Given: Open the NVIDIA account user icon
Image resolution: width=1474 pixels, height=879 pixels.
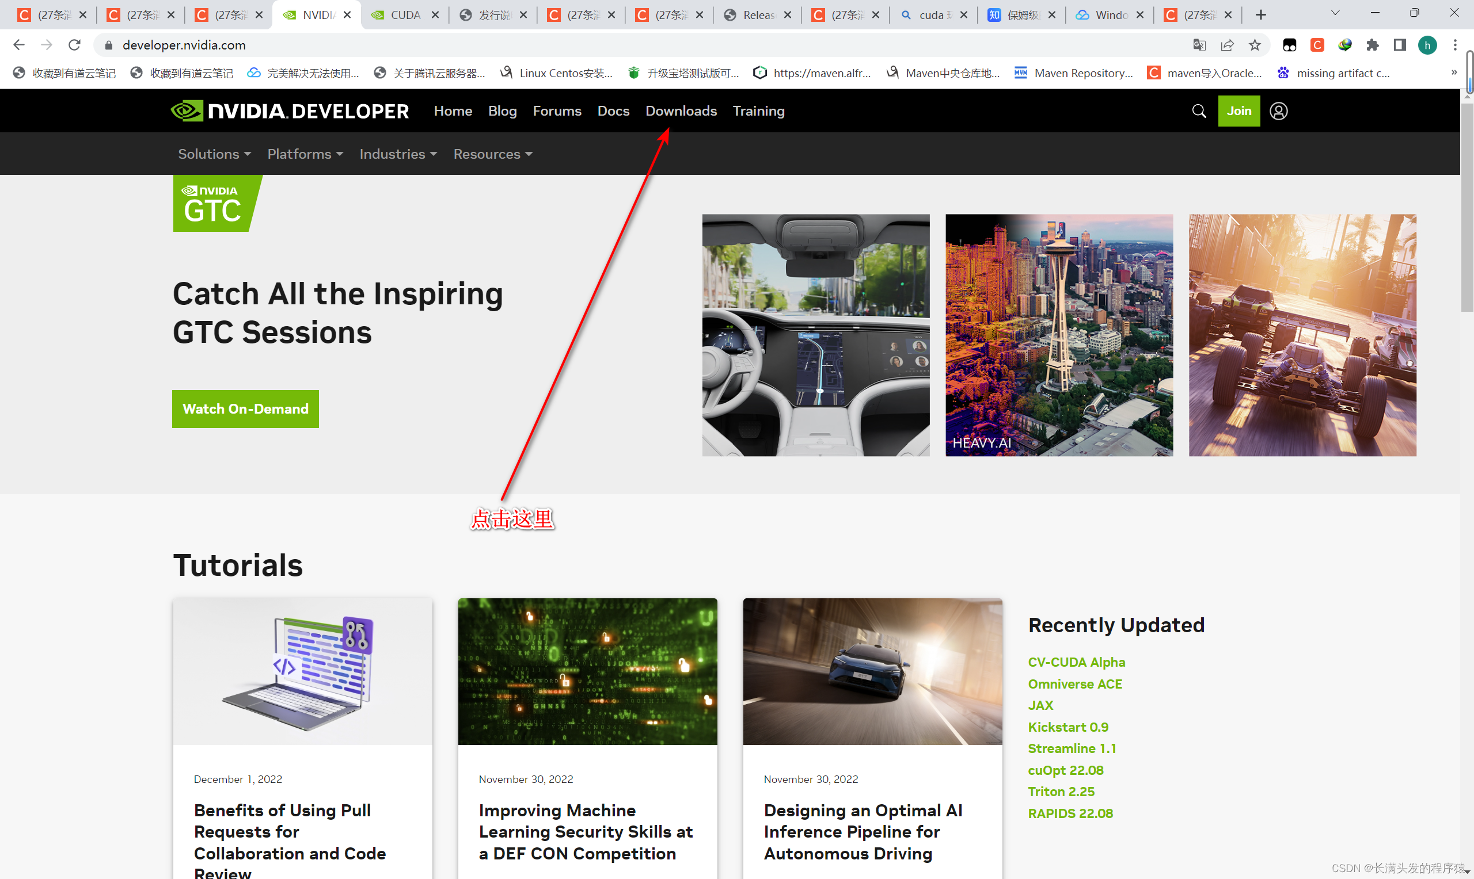Looking at the screenshot, I should point(1278,111).
